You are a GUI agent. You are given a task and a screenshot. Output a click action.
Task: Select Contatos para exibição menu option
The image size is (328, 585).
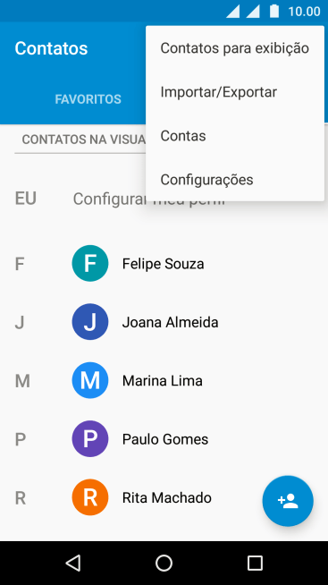tap(235, 48)
